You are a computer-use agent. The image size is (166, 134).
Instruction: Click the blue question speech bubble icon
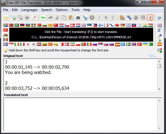tap(129, 18)
